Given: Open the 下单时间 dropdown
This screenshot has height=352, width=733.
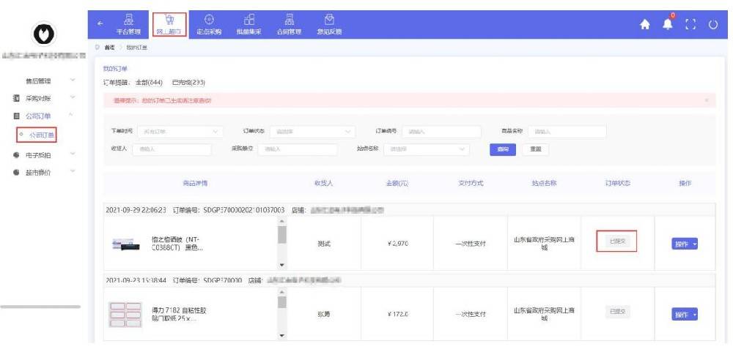Looking at the screenshot, I should 180,132.
